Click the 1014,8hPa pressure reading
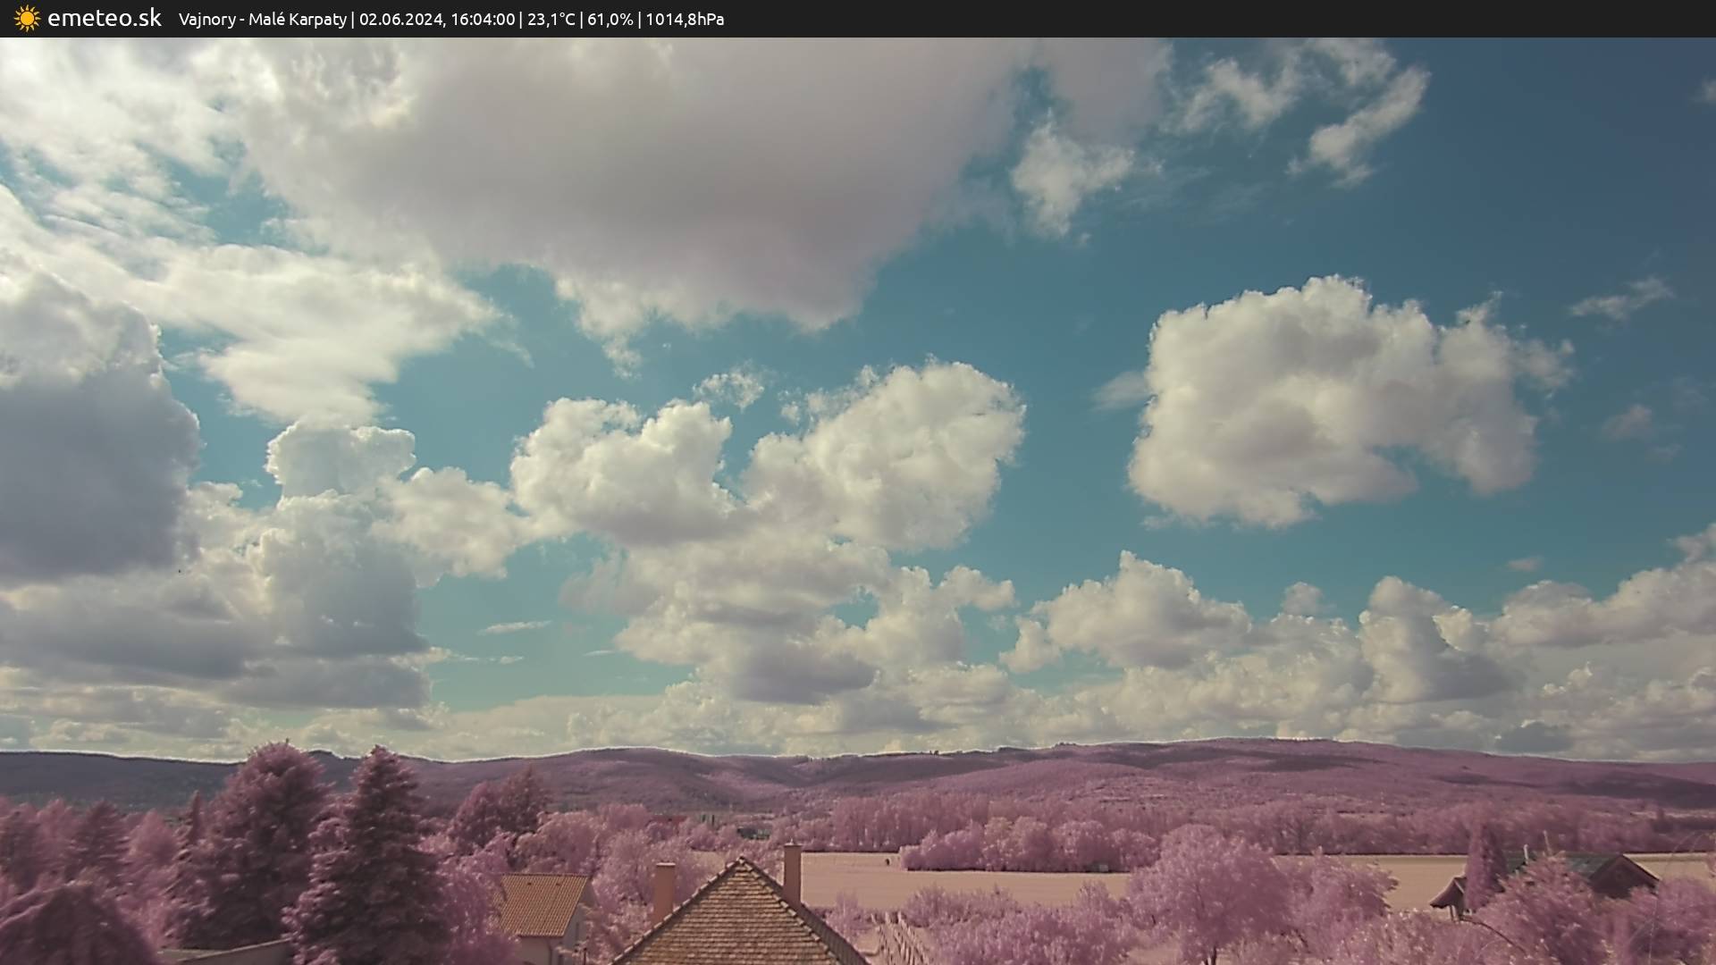The image size is (1716, 965). [x=685, y=19]
